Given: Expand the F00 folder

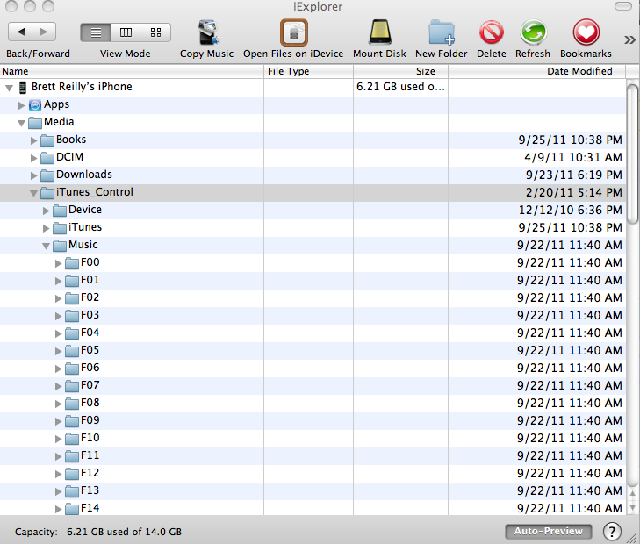Looking at the screenshot, I should [x=58, y=263].
